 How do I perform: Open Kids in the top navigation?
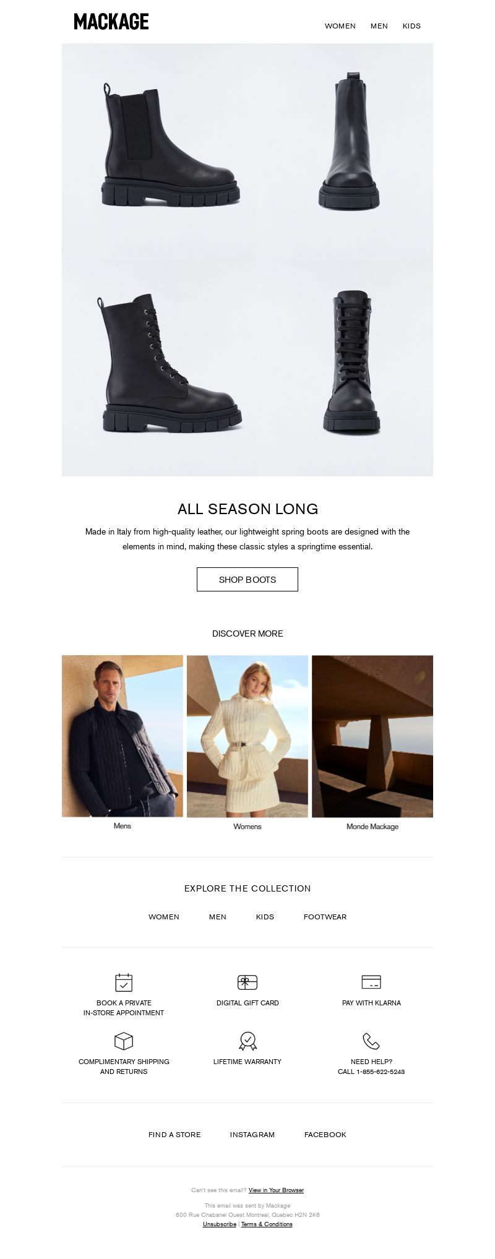(411, 26)
